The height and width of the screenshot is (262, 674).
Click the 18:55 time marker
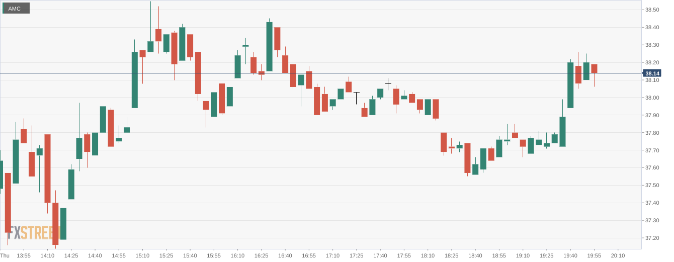click(498, 255)
